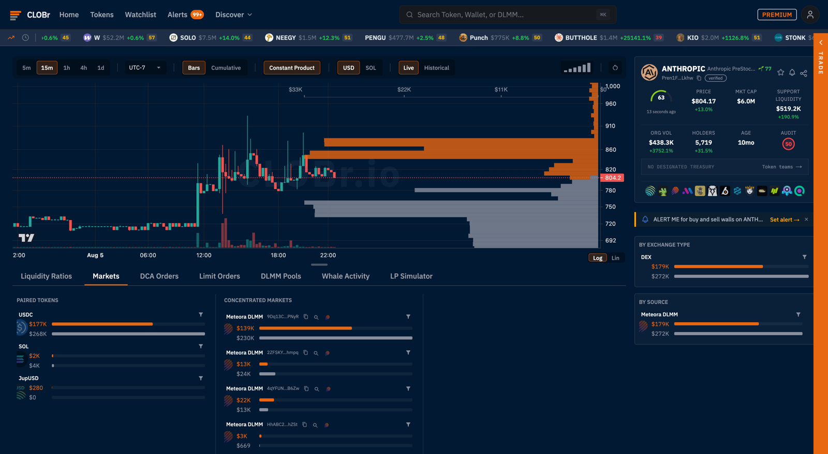Switch chart to 4h timeframe
Screen dimensions: 828x454
point(84,68)
